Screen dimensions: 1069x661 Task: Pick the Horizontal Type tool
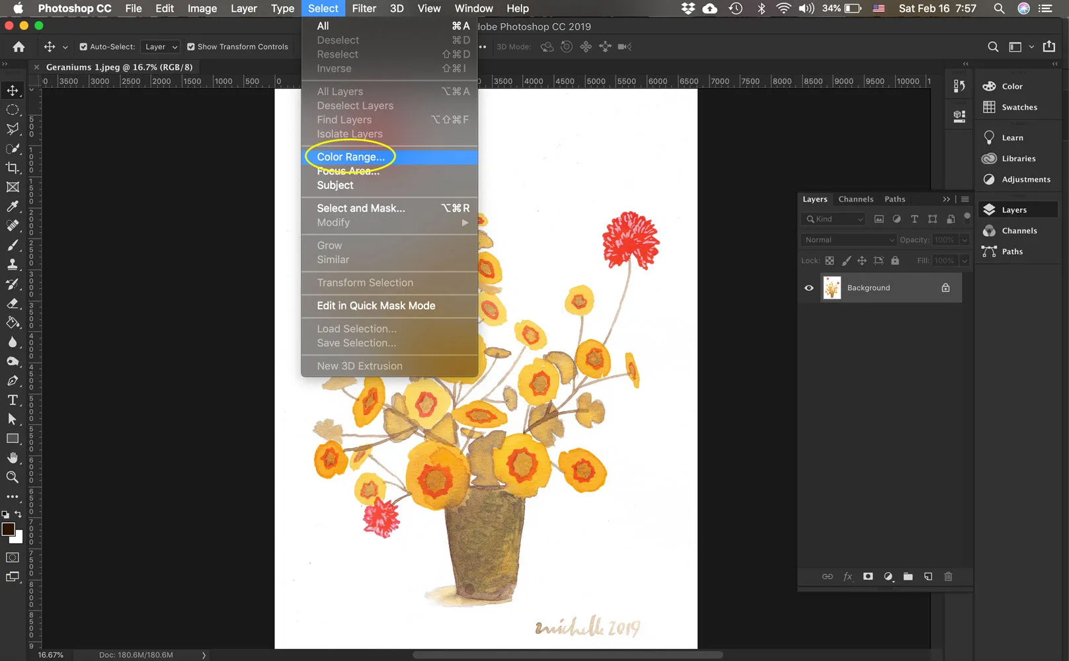coord(13,400)
